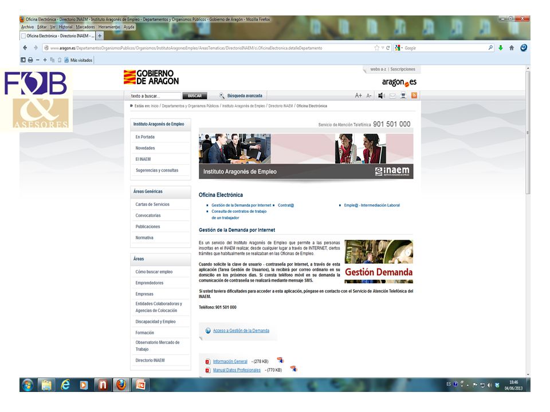The image size is (550, 412).
Task: Open PowerPoint taskbar icon
Action: (x=140, y=385)
